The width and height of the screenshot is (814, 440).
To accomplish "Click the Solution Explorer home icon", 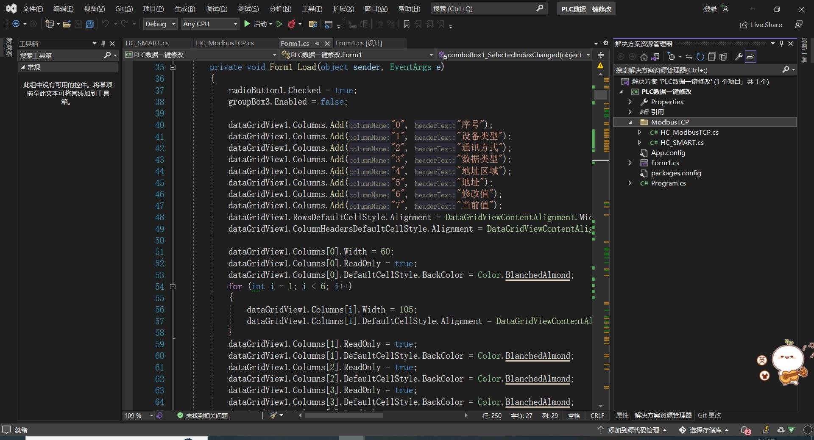I will 644,57.
